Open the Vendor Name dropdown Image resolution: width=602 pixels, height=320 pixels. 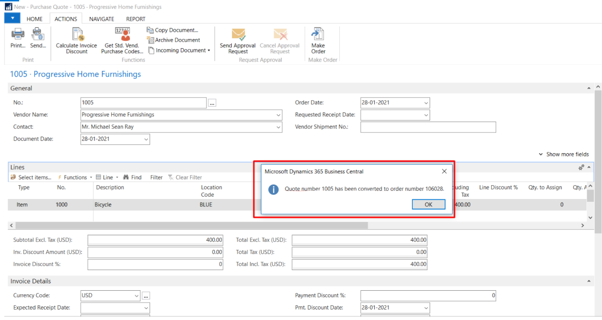(x=278, y=115)
